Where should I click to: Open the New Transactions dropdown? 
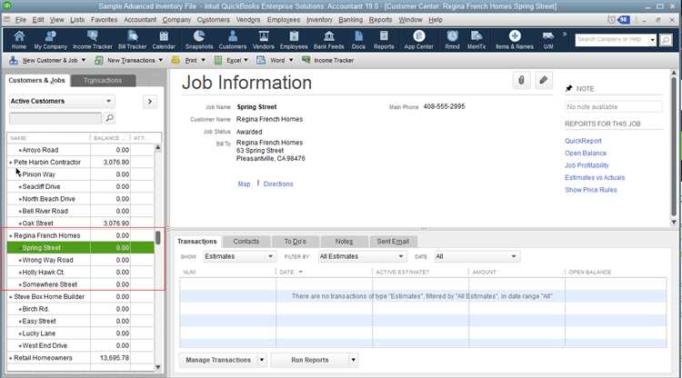click(129, 60)
